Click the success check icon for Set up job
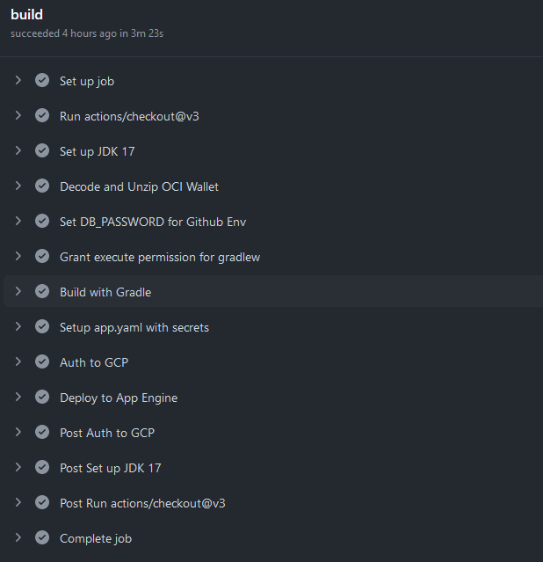 pyautogui.click(x=42, y=80)
